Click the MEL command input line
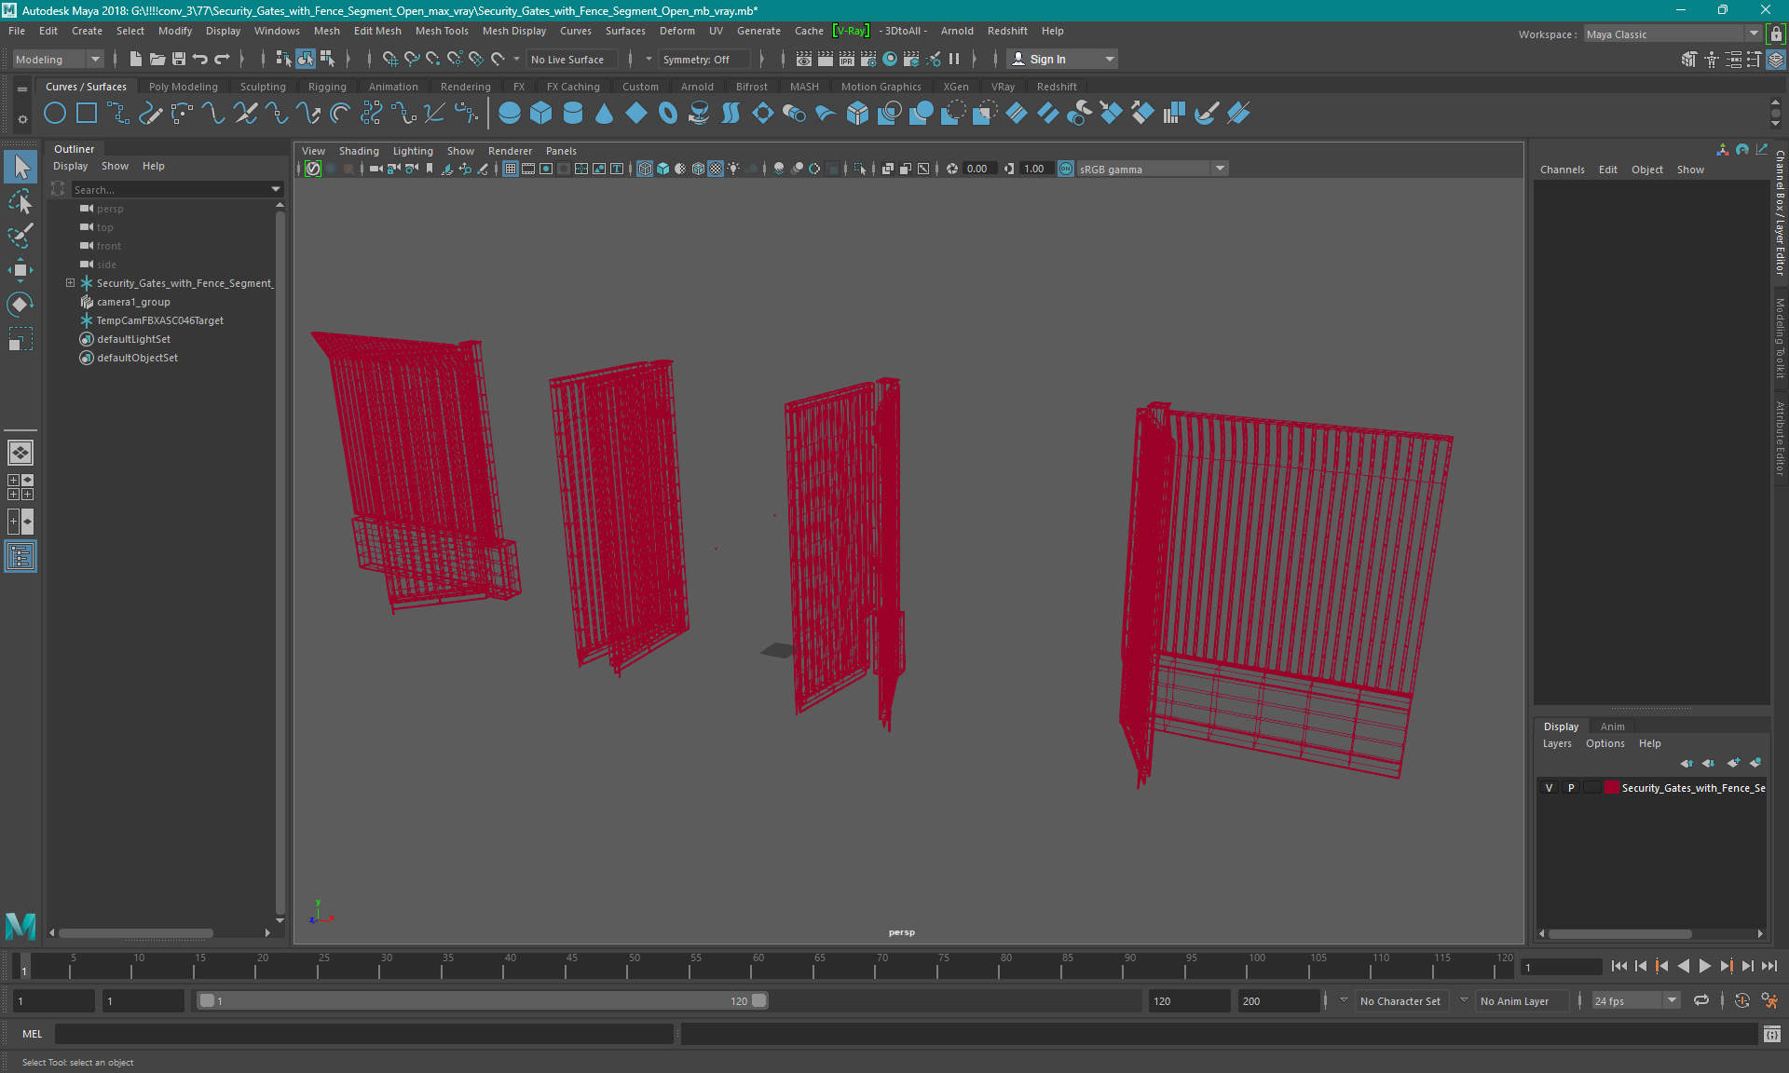Screen dimensions: 1789x1073 pyautogui.click(x=363, y=1034)
